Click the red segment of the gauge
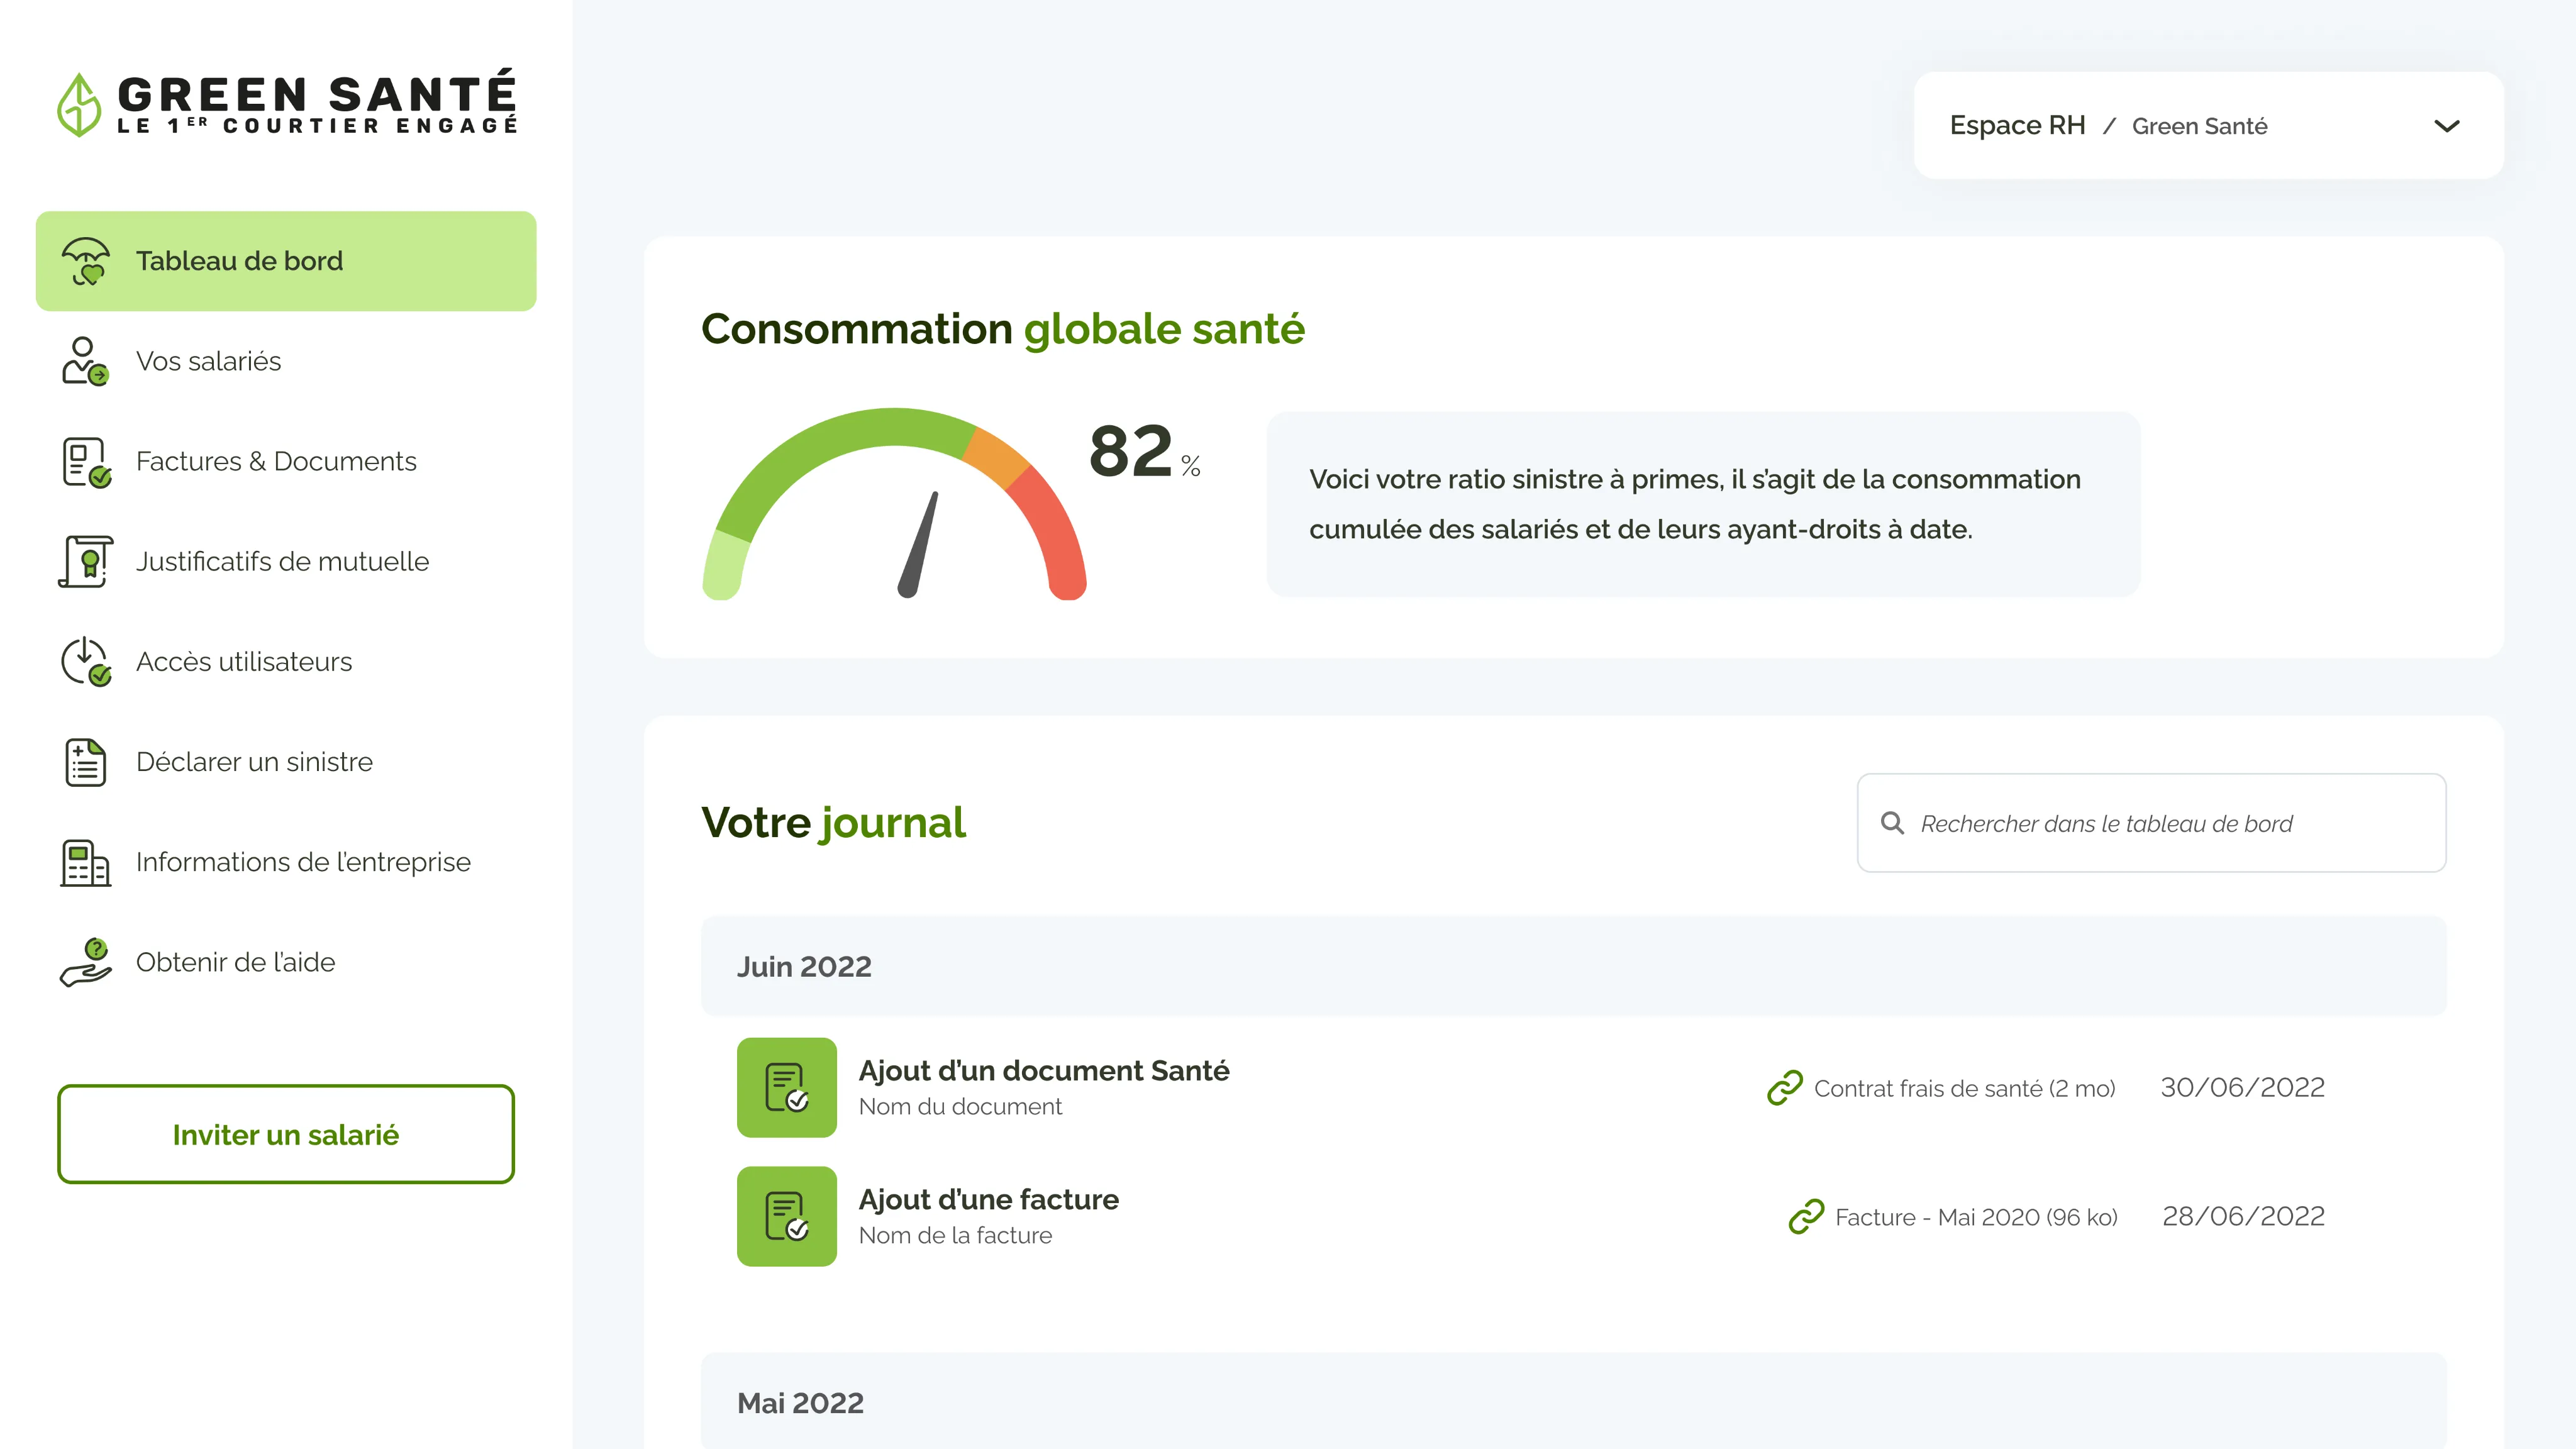The image size is (2576, 1449). coord(1055,535)
